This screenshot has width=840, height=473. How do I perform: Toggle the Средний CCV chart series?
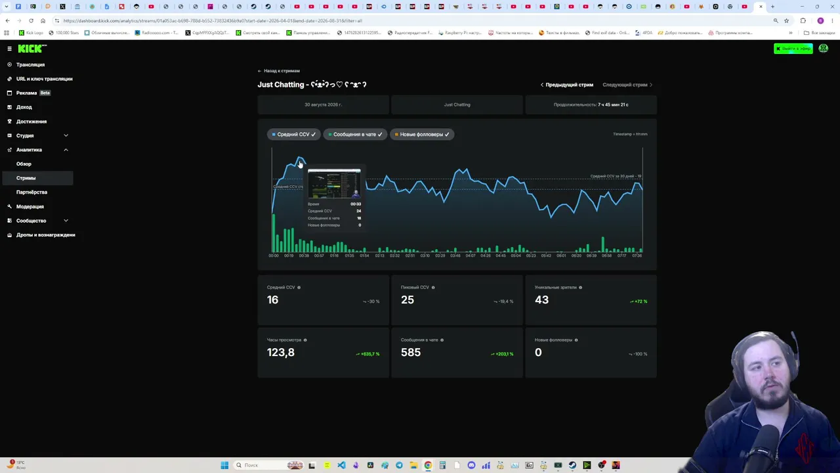[x=294, y=134]
